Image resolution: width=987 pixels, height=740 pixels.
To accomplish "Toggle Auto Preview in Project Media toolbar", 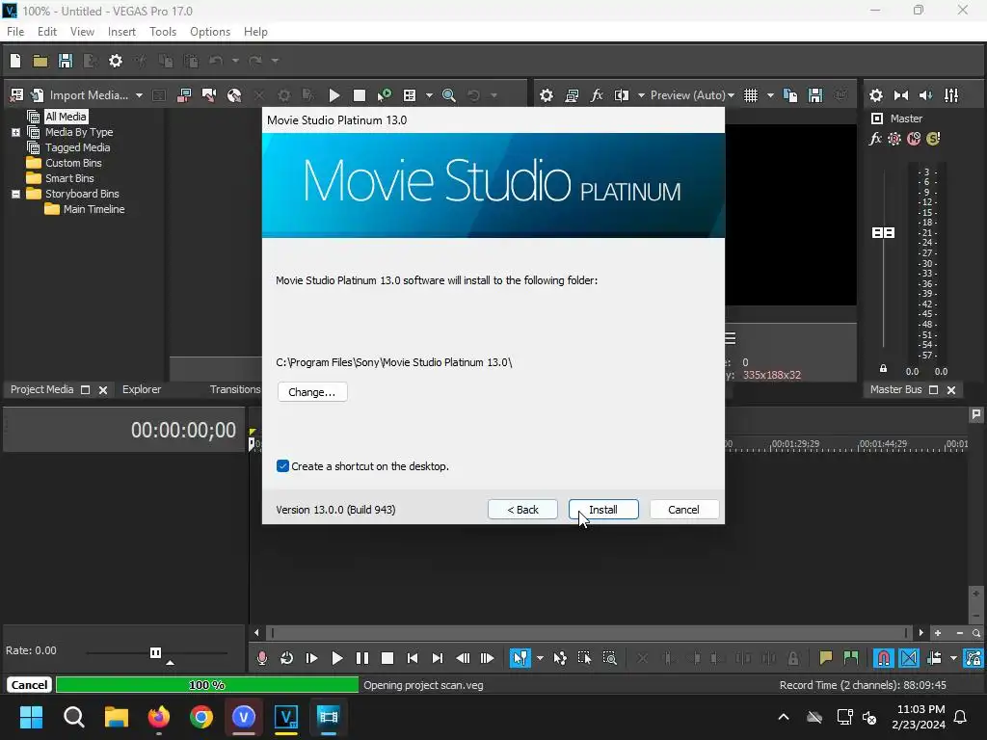I will (x=384, y=95).
